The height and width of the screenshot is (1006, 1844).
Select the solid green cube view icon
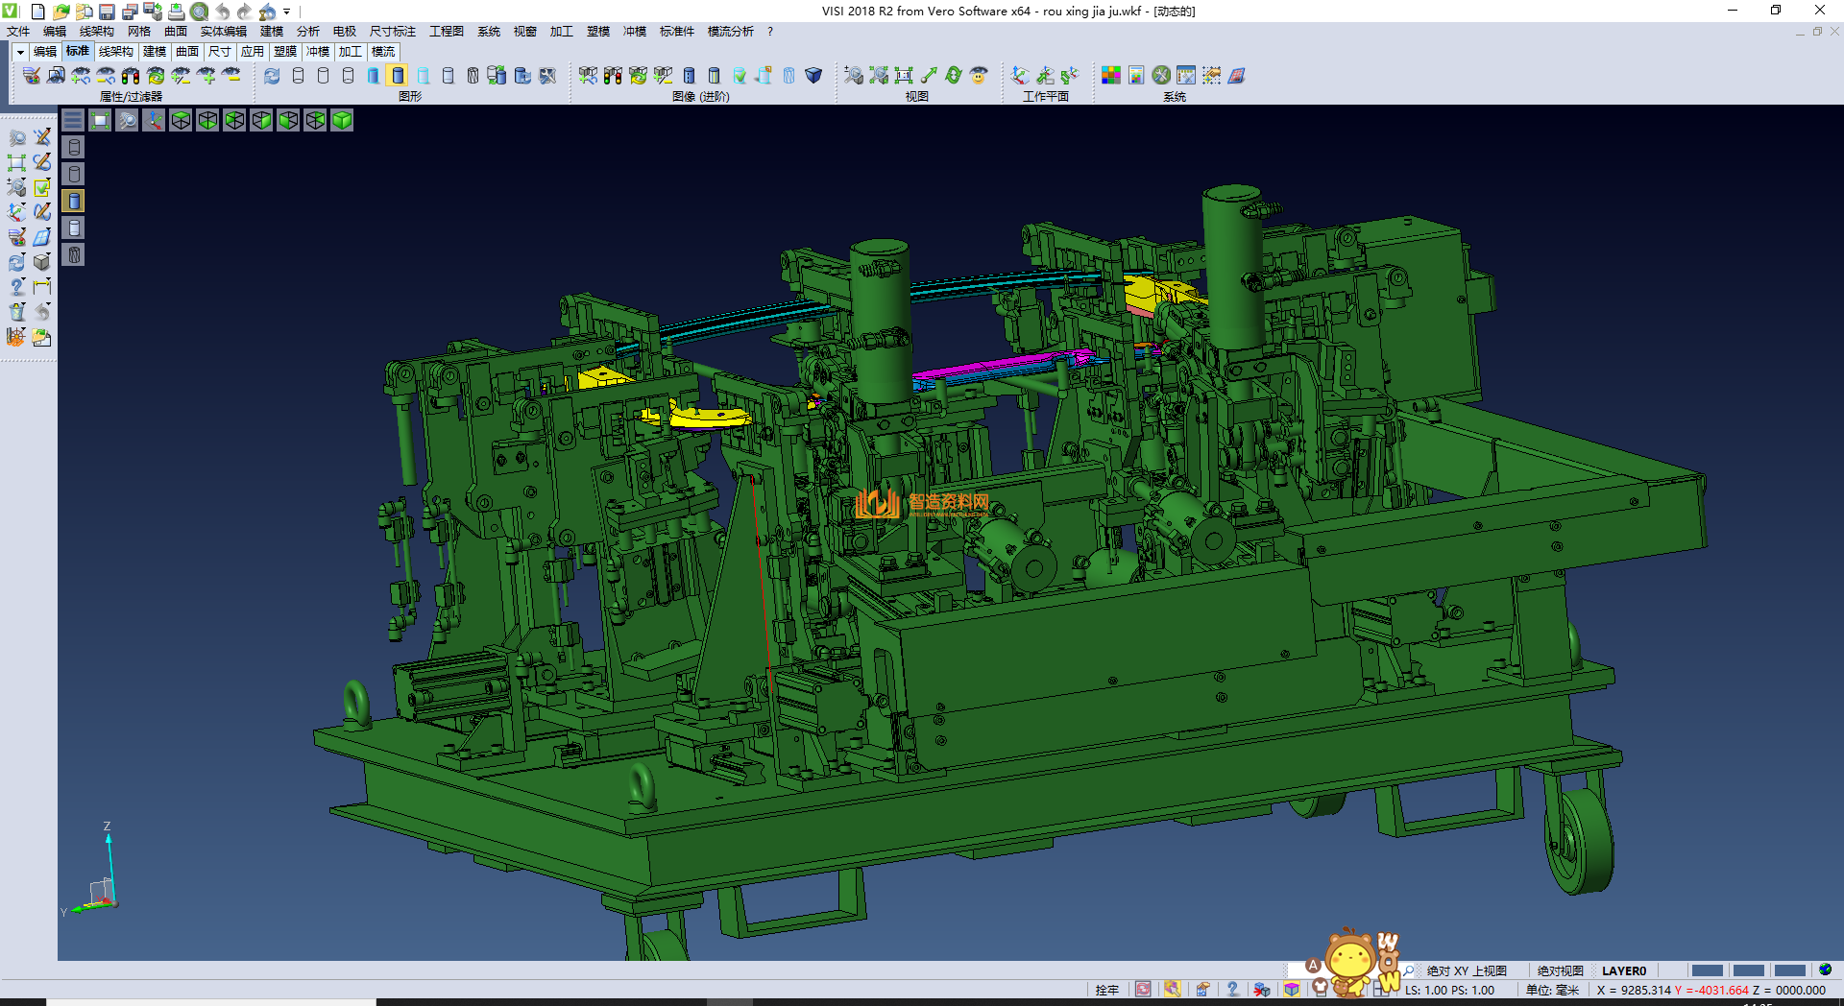[x=342, y=120]
